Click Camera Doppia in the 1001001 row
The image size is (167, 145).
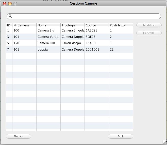coord(73,50)
